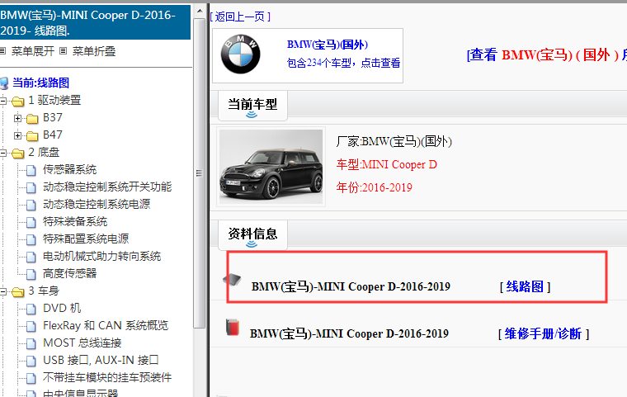Click the page icon beside 特殊装备系统
627x397 pixels.
31,223
